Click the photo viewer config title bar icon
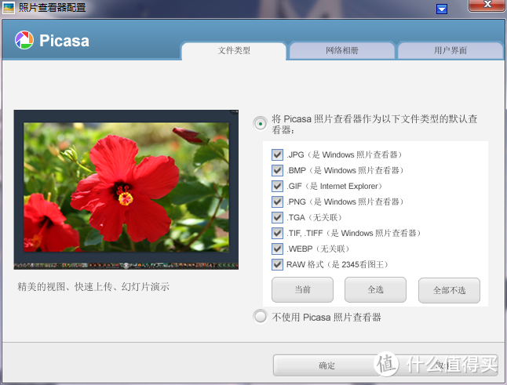This screenshot has height=385, width=507. tap(9, 7)
